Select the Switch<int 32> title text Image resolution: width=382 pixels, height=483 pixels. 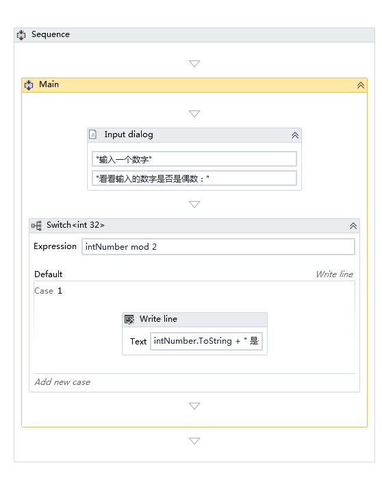tap(75, 225)
